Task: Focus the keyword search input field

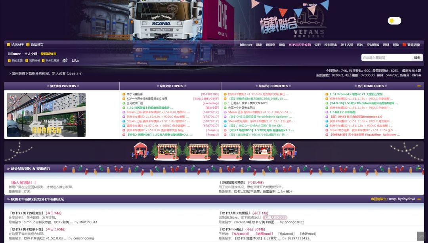Action: tap(386, 57)
